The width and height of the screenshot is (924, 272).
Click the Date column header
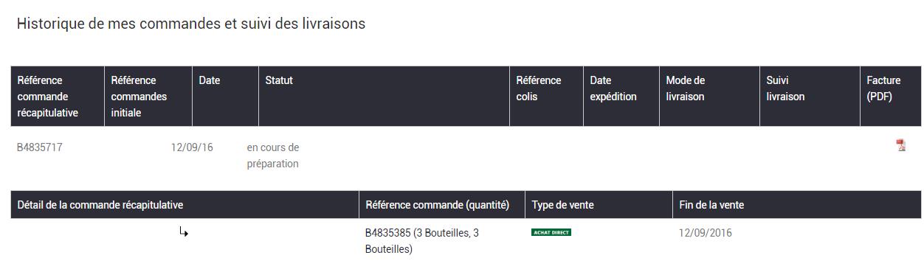click(210, 80)
